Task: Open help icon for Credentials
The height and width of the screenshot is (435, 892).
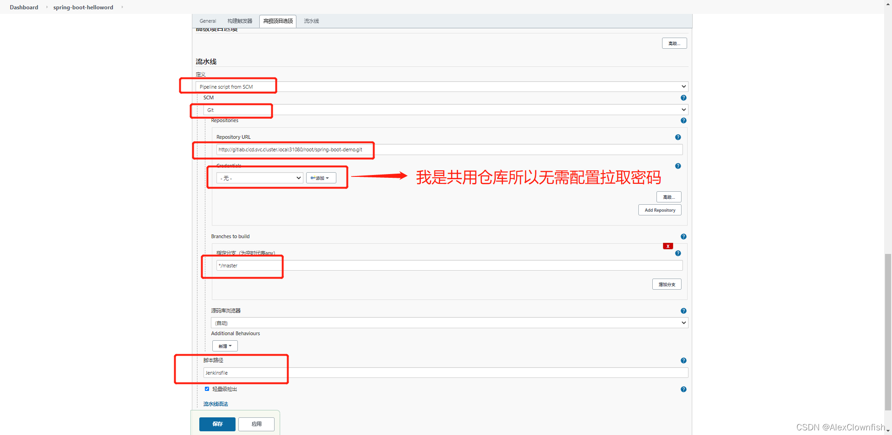Action: click(x=678, y=166)
